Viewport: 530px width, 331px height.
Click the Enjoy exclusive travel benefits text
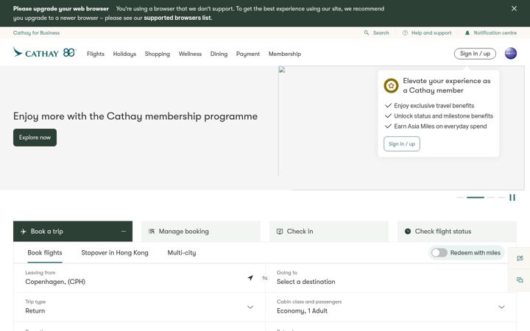434,106
